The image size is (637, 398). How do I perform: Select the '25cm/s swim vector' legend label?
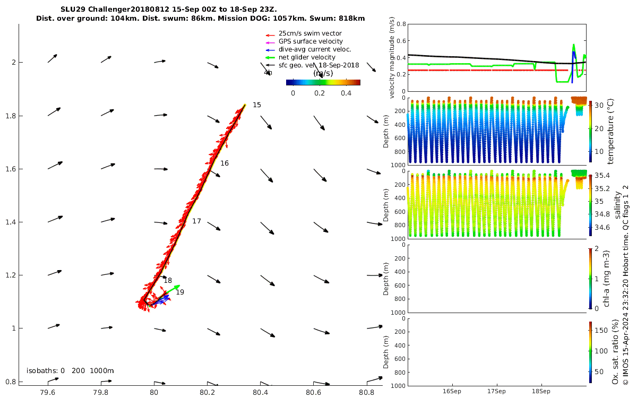310,33
